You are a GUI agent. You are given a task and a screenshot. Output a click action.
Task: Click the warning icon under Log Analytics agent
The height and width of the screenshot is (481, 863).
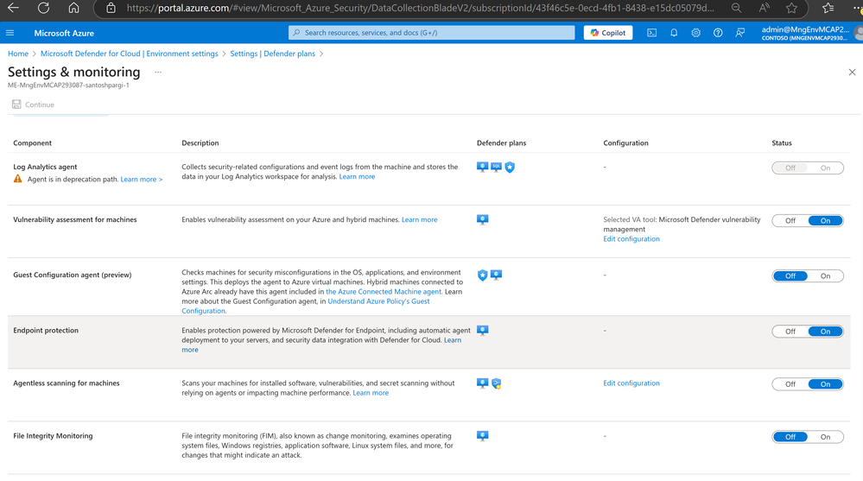17,179
